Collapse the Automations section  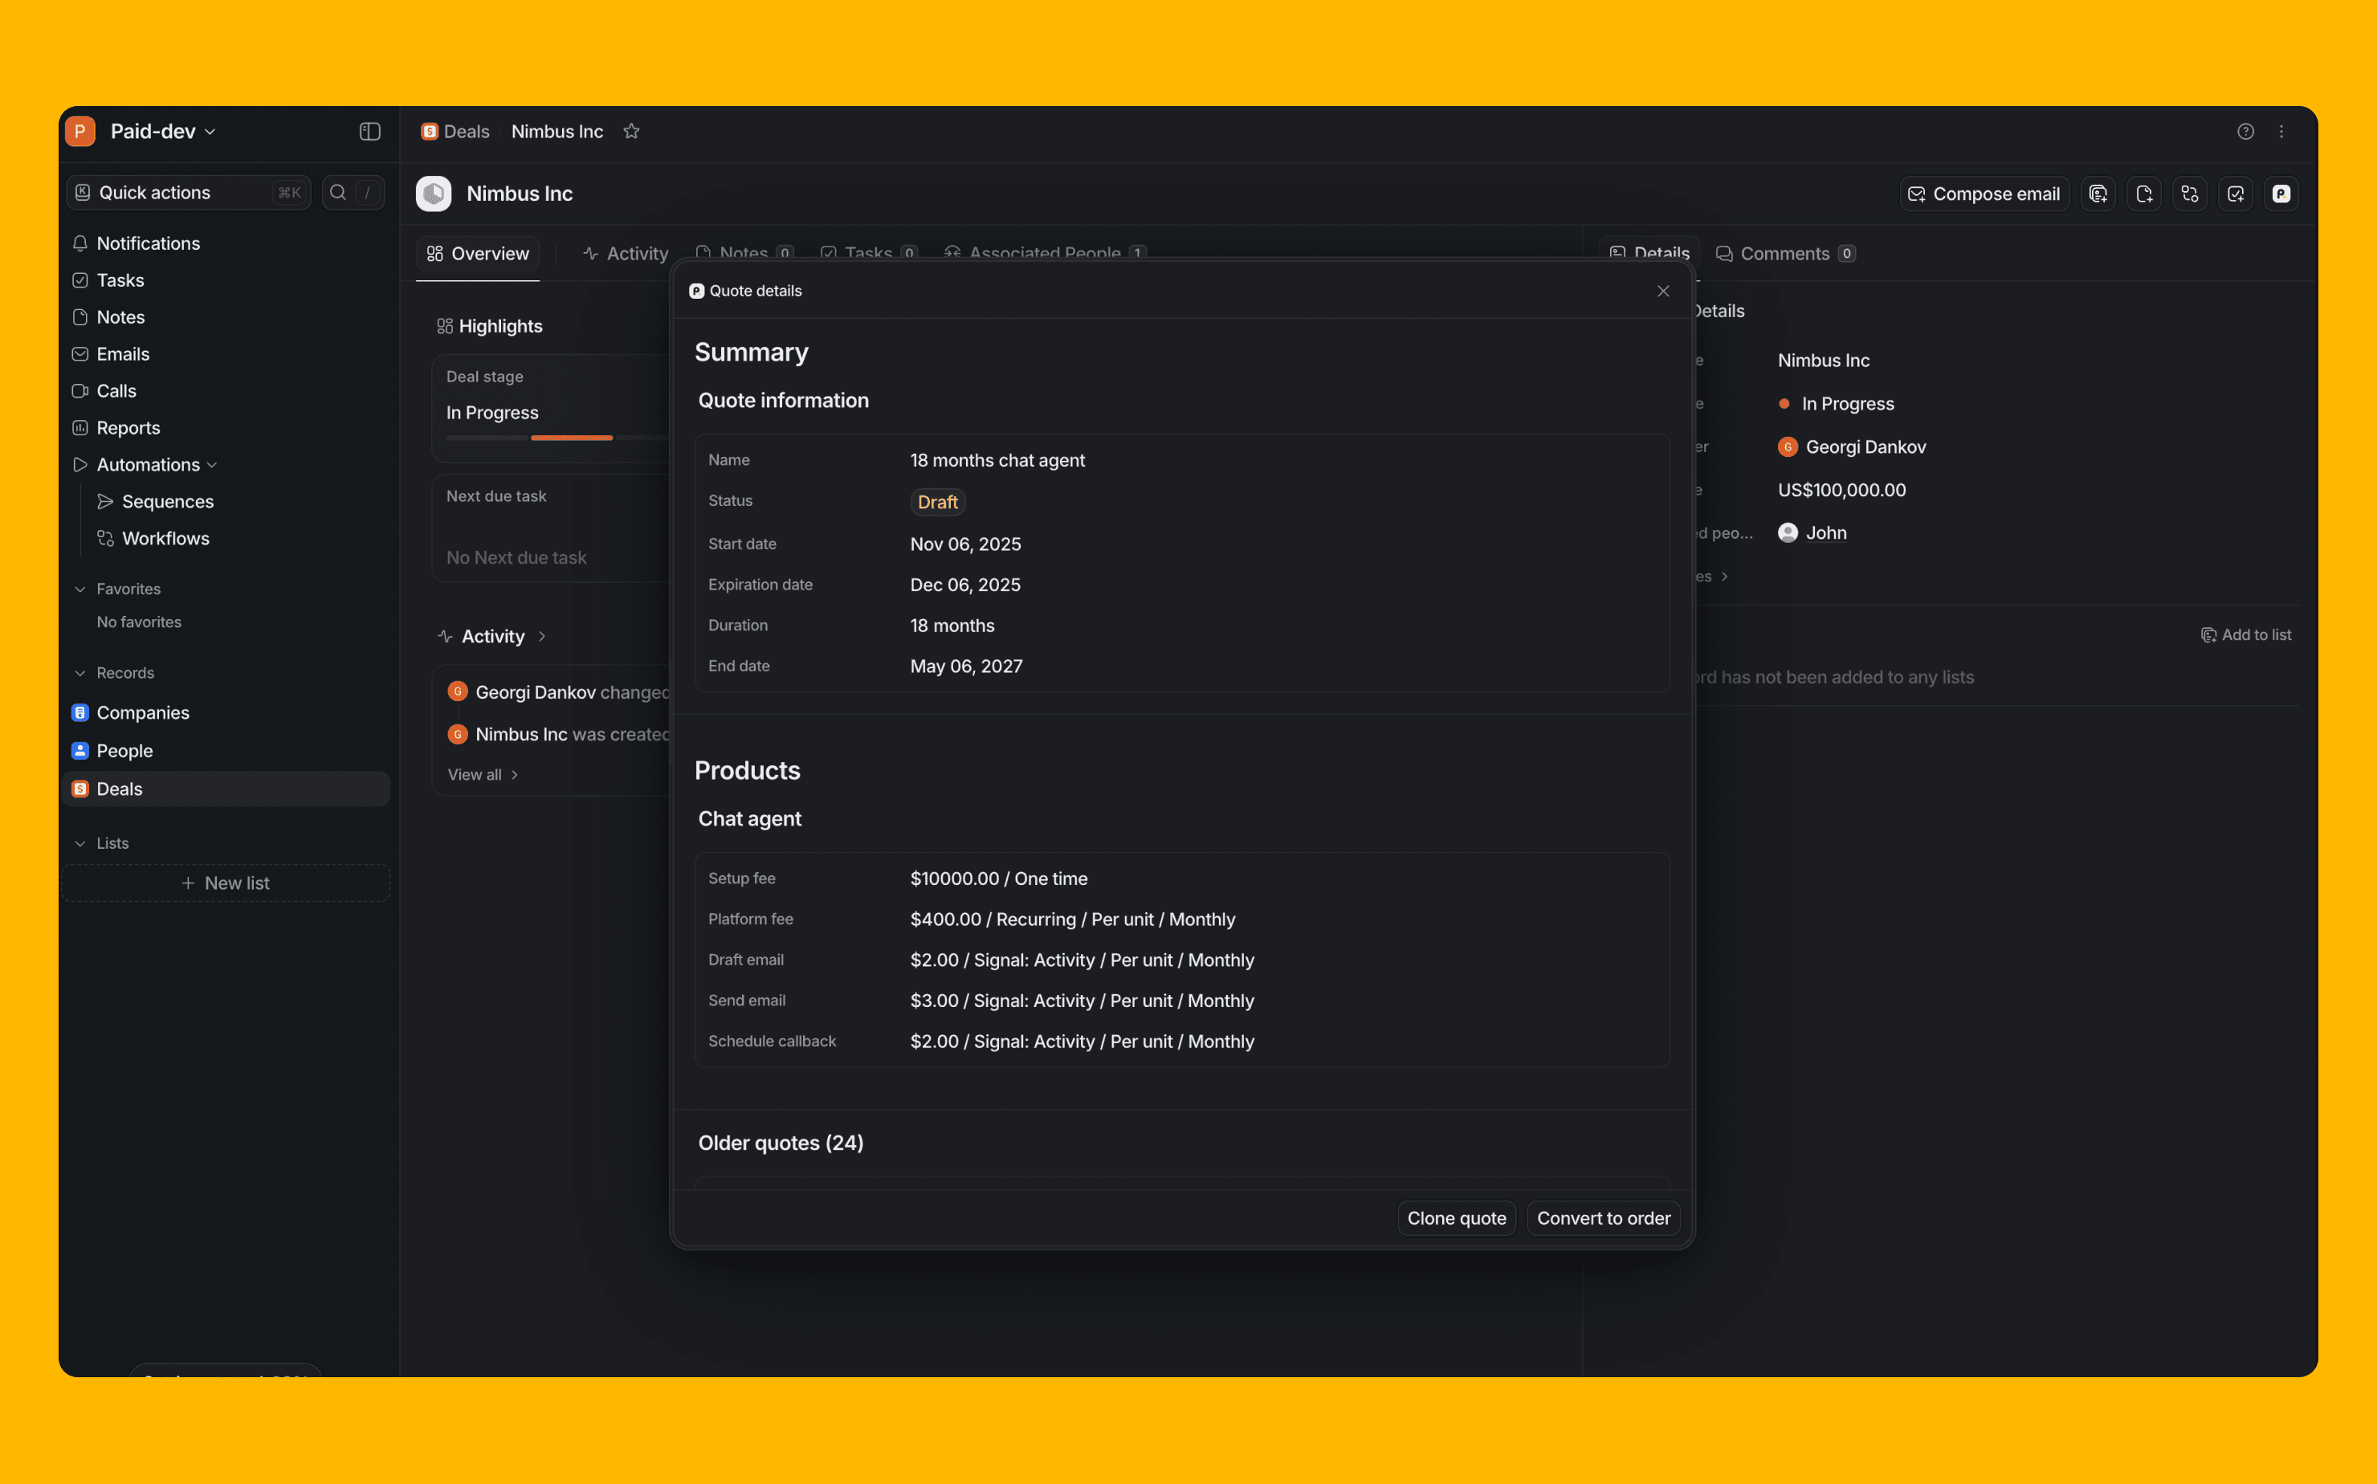(212, 465)
